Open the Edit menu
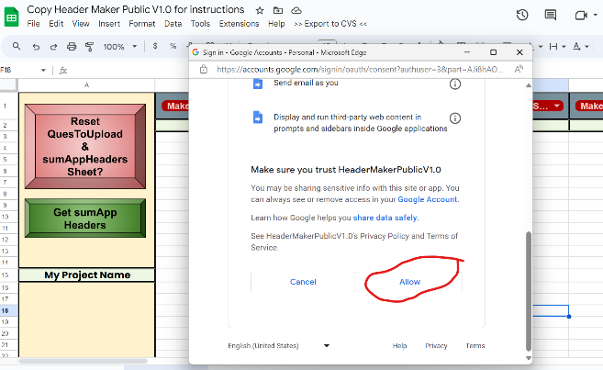The width and height of the screenshot is (603, 370). (x=56, y=24)
